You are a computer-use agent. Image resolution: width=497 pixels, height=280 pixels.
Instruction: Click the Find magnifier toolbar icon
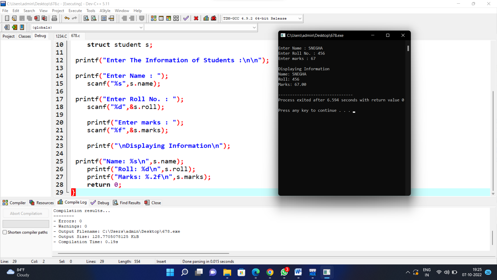(x=86, y=18)
